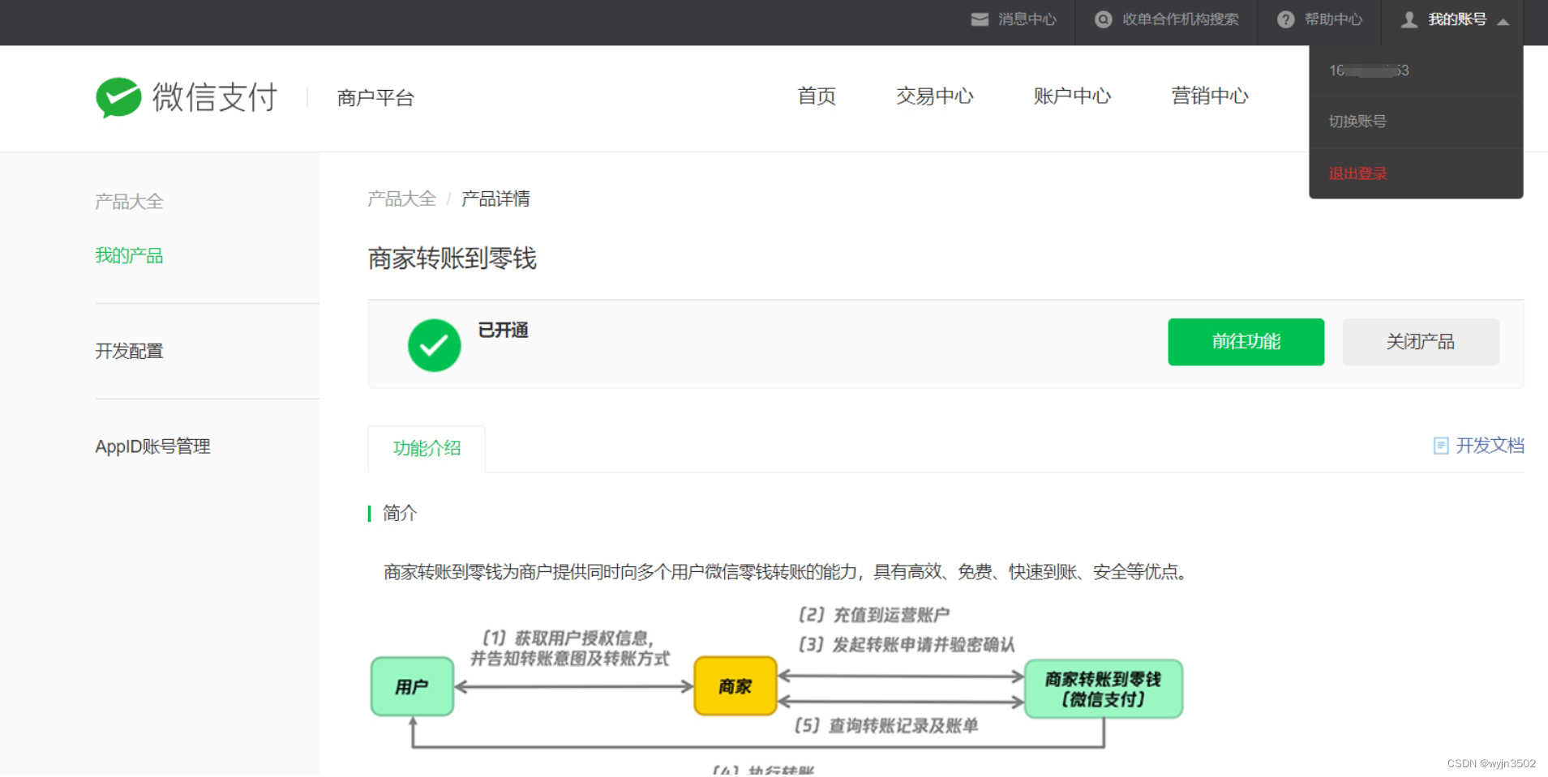Click diagram step 发起转账申请并验密确认 text
Viewport: 1548px width, 777px height.
click(907, 644)
